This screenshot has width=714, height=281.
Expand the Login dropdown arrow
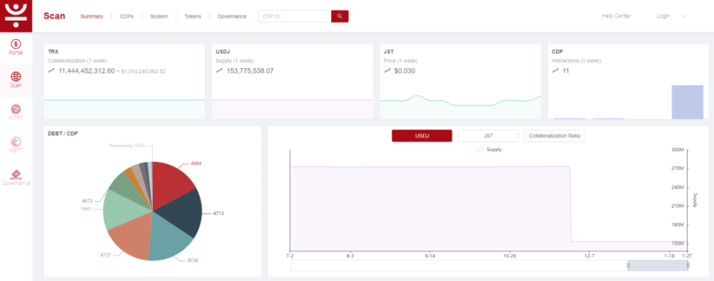(683, 16)
